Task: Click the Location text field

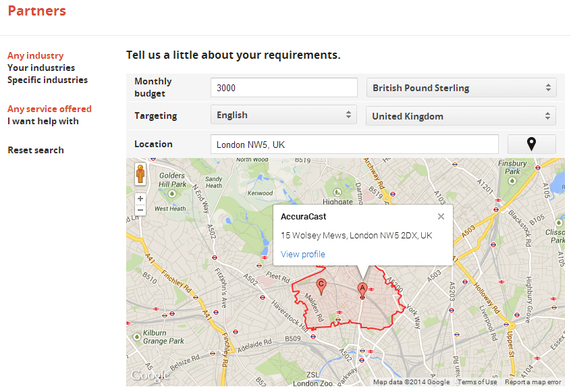Action: [x=354, y=145]
